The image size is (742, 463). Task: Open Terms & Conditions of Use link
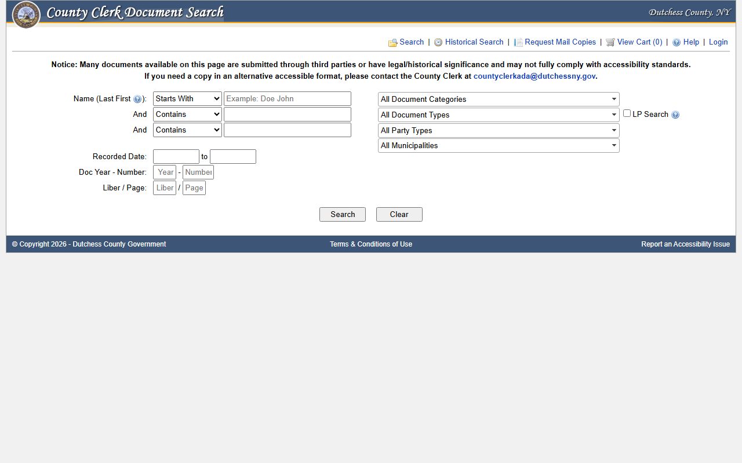tap(371, 244)
